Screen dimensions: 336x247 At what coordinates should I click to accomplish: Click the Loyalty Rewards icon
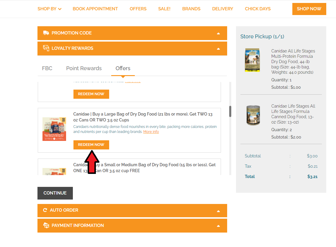[x=46, y=48]
